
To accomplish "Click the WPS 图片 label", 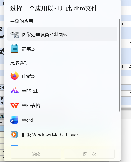I will (32, 91).
